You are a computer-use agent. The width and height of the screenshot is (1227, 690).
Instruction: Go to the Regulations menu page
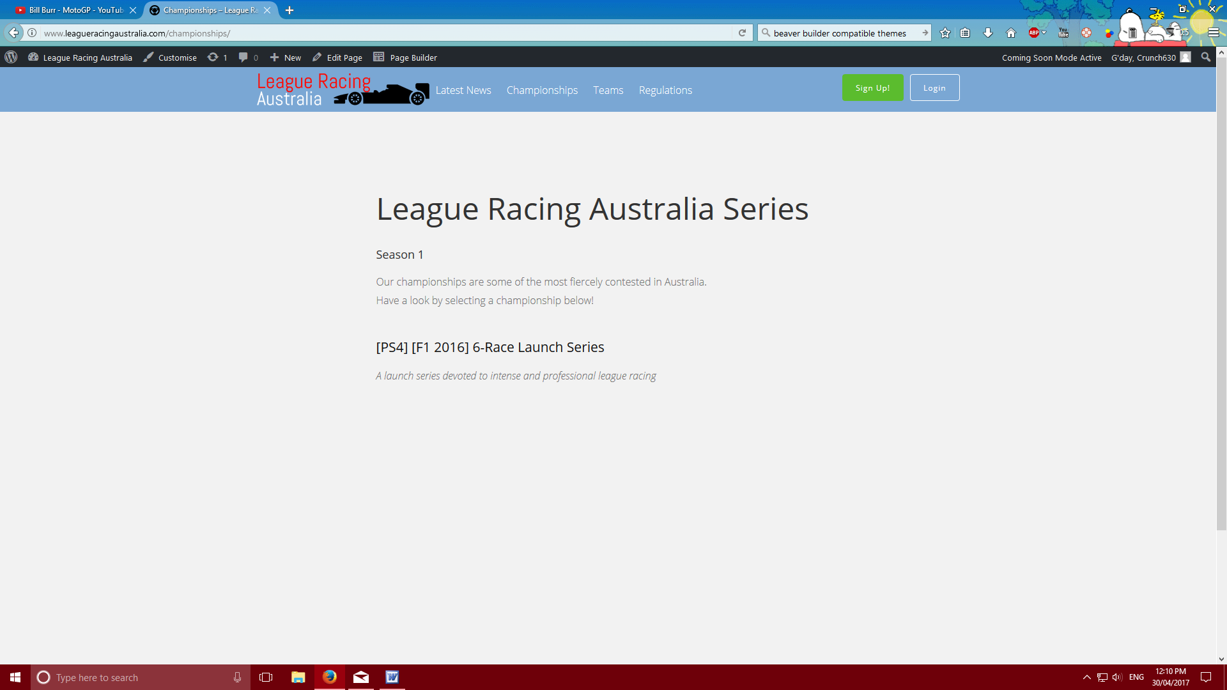pyautogui.click(x=665, y=90)
